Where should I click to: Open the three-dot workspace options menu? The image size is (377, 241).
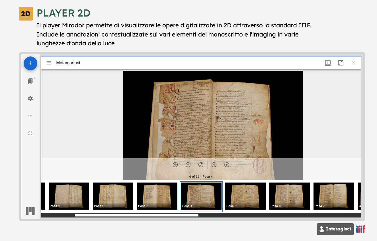click(x=30, y=116)
